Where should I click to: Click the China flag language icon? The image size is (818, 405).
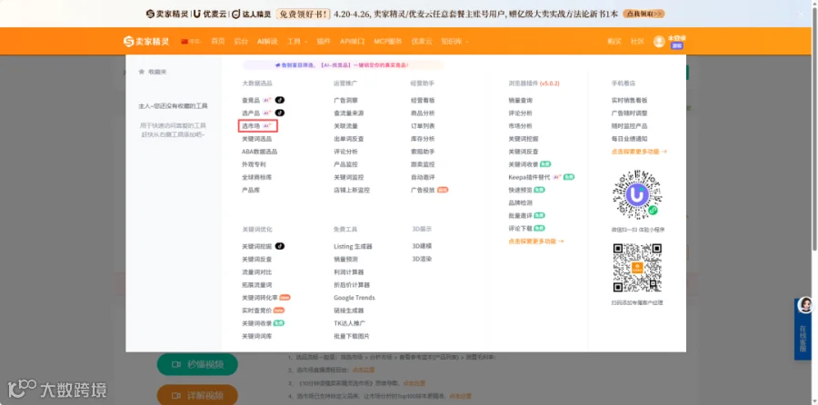click(185, 41)
